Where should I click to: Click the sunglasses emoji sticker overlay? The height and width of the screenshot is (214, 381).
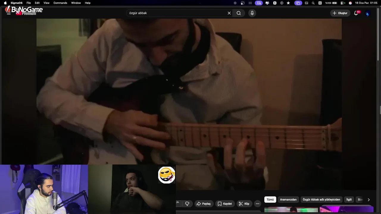point(166,175)
